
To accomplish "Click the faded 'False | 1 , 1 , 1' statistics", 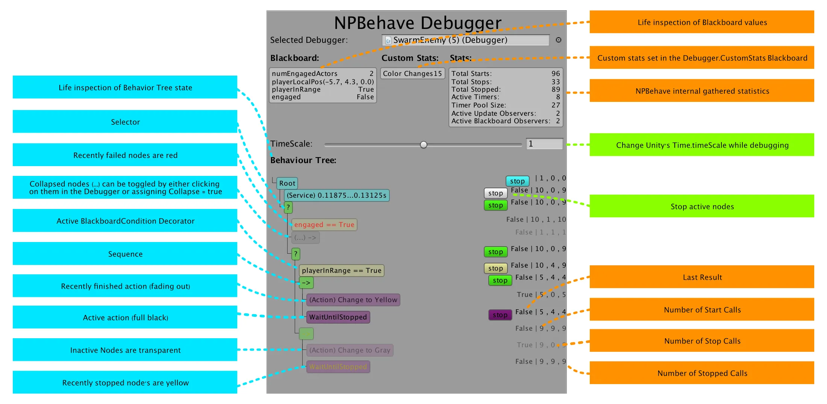I will [x=541, y=232].
